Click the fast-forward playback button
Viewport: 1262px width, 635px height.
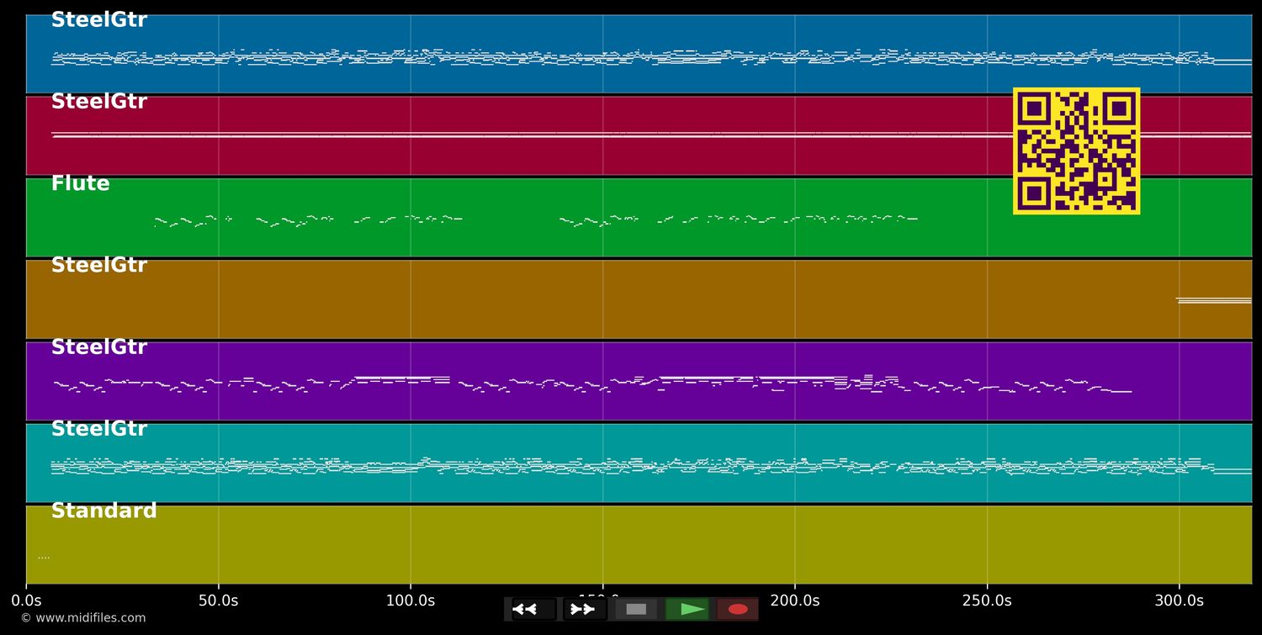585,609
